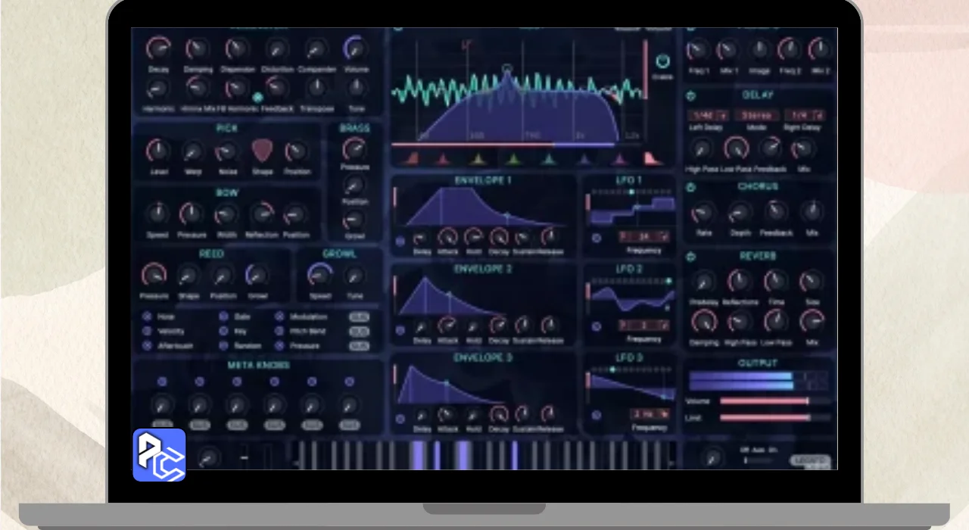Open the LFO 1 Frequency dropdown
The image size is (969, 530).
pyautogui.click(x=644, y=236)
